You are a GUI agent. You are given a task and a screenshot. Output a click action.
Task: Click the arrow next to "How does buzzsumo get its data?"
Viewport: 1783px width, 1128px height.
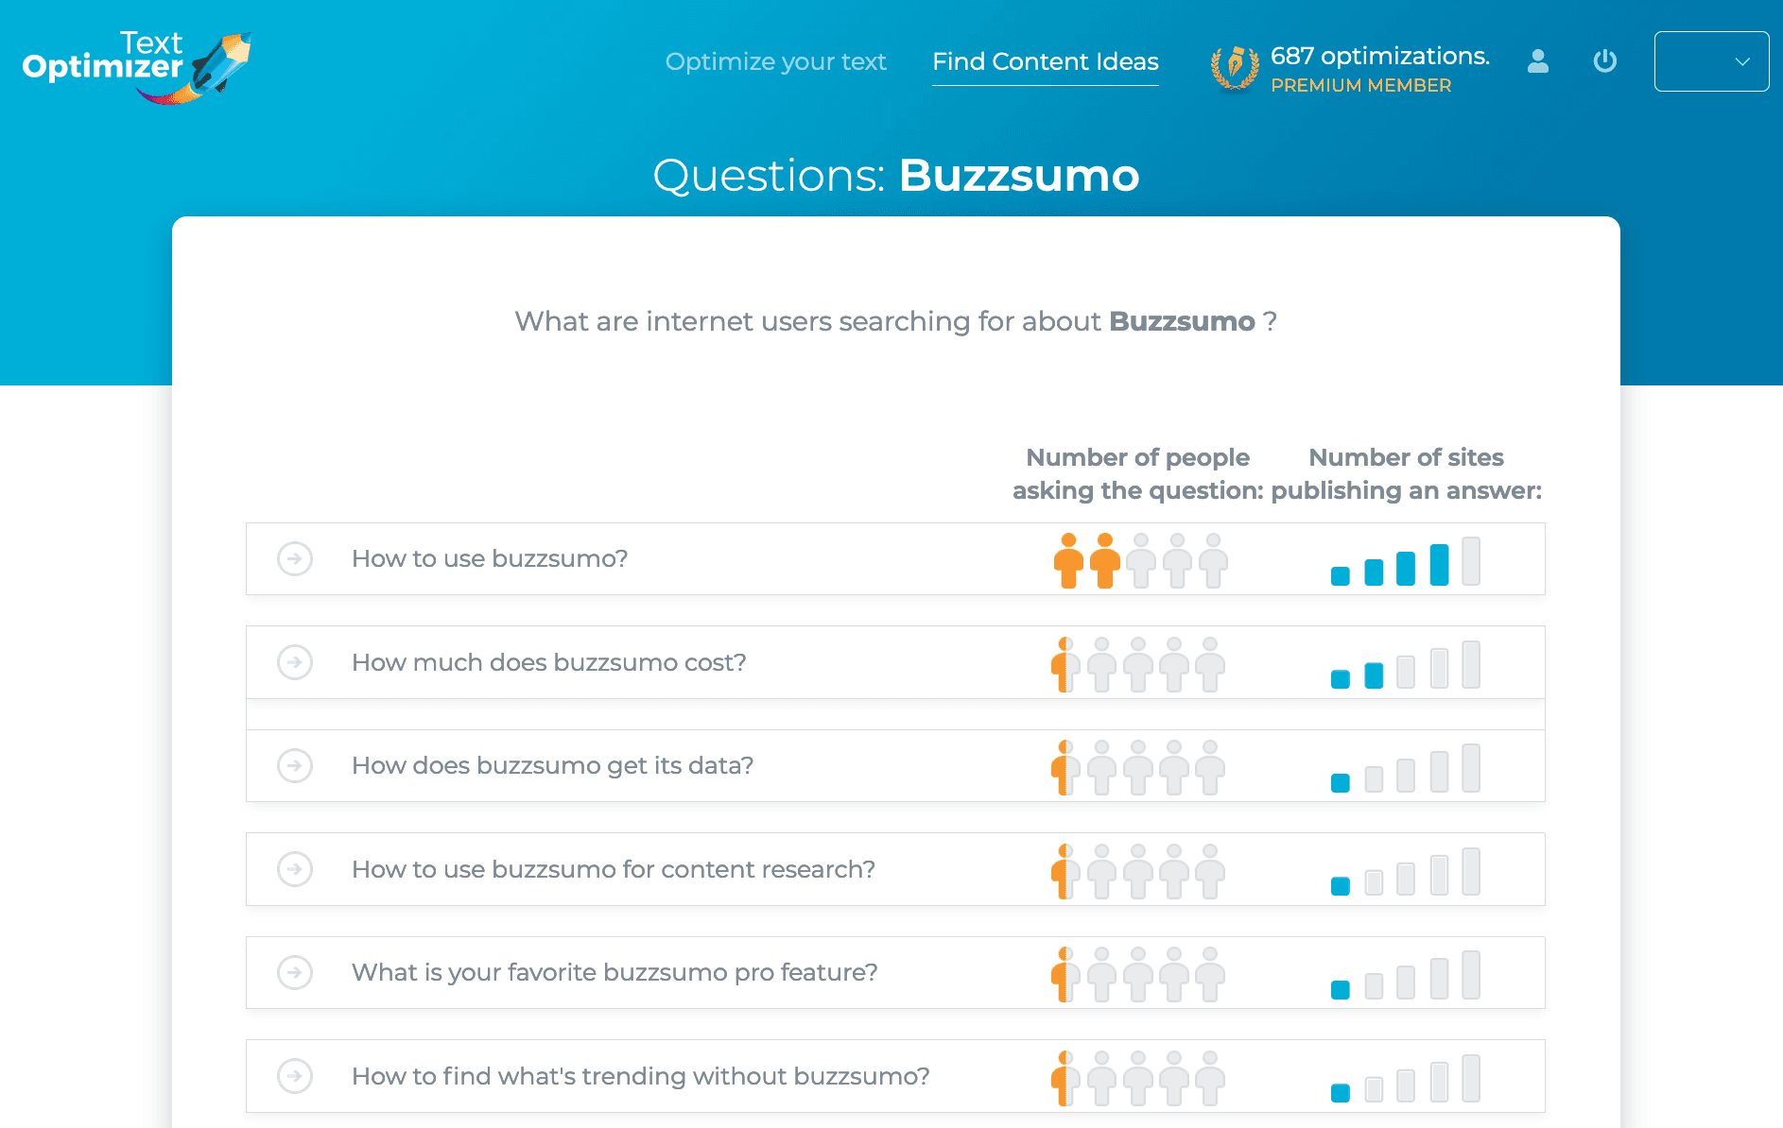click(296, 766)
